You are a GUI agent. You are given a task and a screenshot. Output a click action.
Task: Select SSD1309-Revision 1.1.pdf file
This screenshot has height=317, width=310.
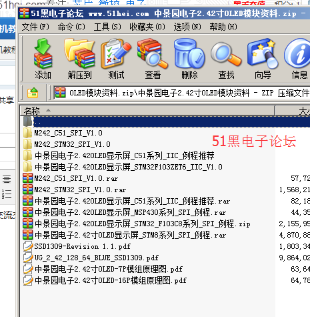pyautogui.click(x=82, y=246)
